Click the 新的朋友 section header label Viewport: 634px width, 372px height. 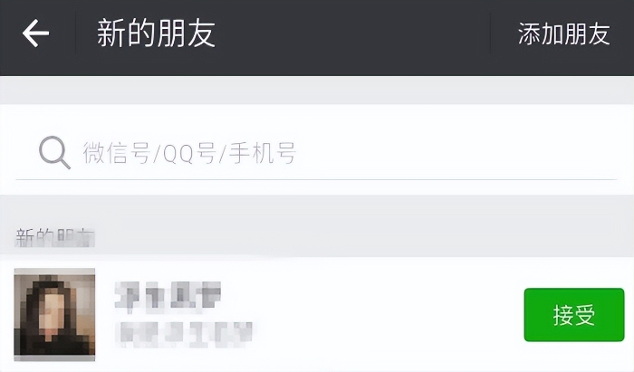pos(55,237)
